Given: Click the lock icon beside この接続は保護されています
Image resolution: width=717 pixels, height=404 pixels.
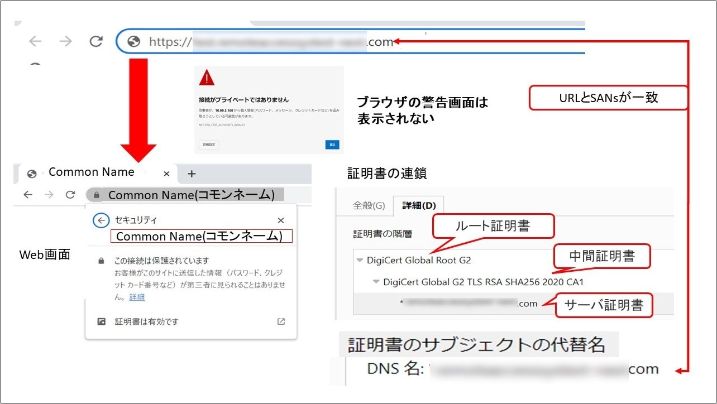Looking at the screenshot, I should coord(101,261).
